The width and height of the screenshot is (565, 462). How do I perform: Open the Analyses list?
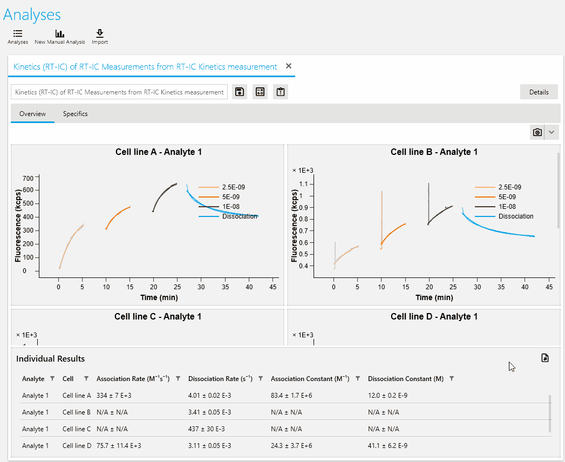point(17,37)
